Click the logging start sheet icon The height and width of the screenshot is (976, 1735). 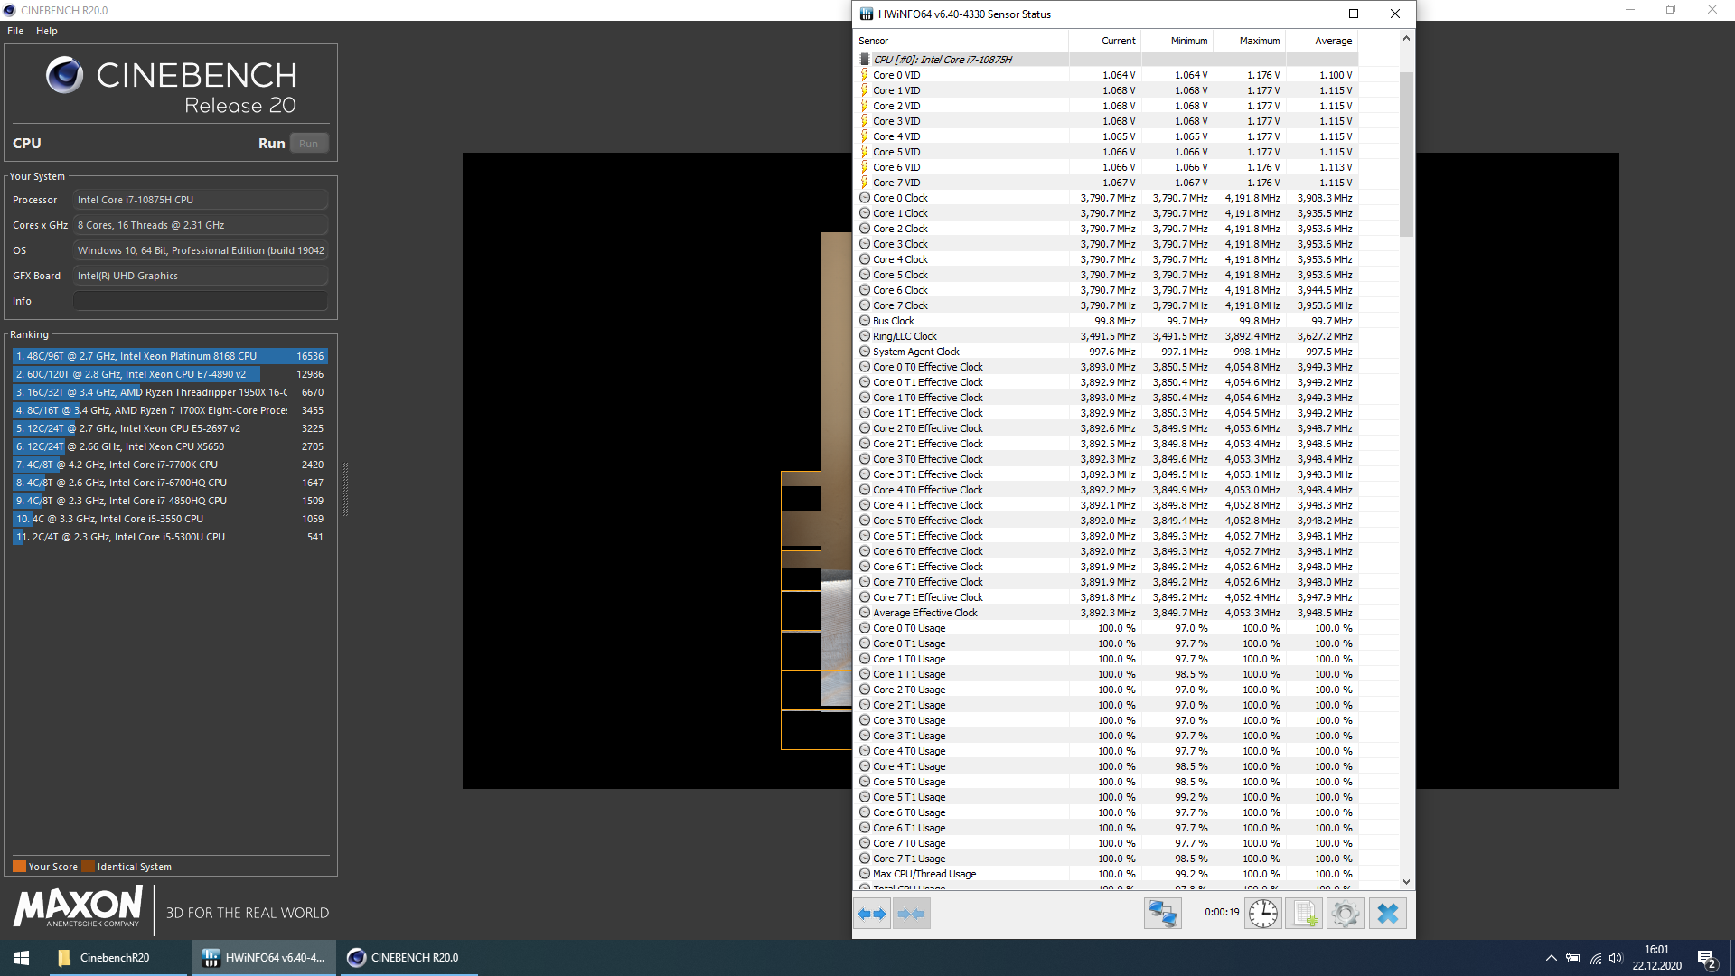coord(1305,914)
